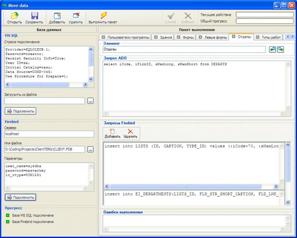Switch to the Типы работ tab
The width and height of the screenshot is (297, 238).
point(271,37)
